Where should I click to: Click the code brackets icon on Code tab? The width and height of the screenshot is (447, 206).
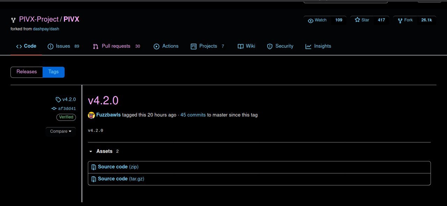coord(19,46)
